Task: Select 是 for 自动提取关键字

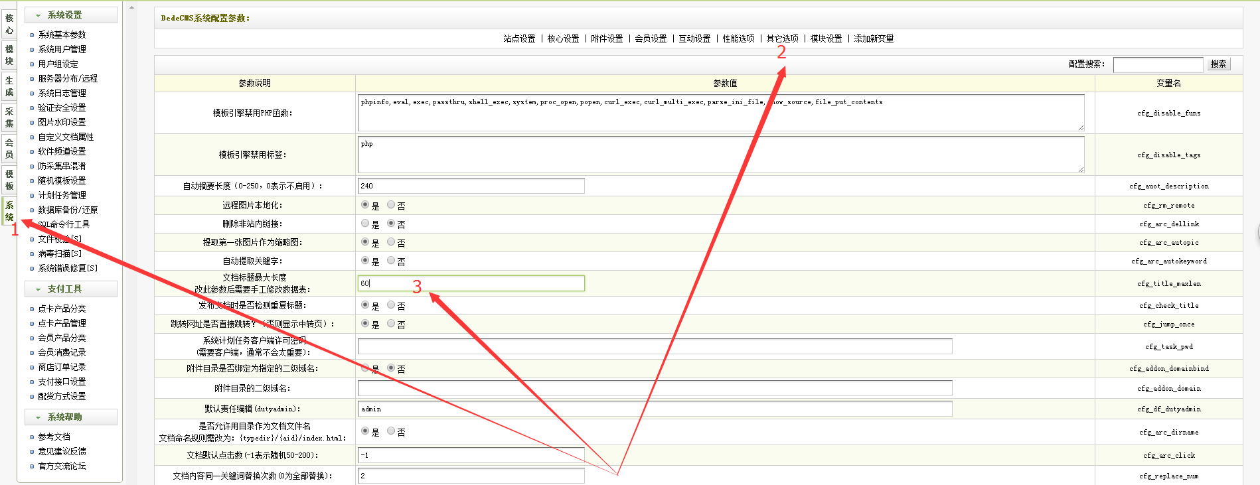Action: pos(365,261)
